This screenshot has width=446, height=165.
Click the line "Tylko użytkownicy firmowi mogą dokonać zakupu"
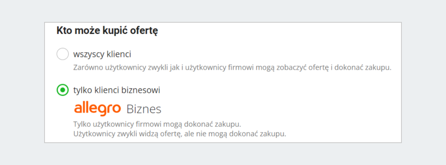[160, 123]
